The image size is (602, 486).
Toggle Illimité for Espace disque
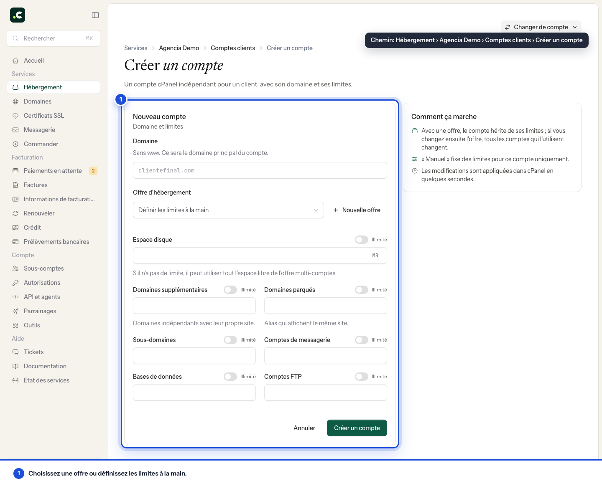click(x=362, y=240)
